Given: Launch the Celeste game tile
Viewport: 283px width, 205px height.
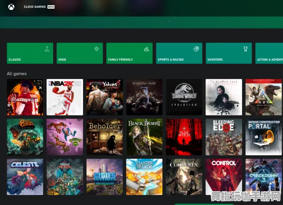Looking at the screenshot, I should click(x=25, y=177).
